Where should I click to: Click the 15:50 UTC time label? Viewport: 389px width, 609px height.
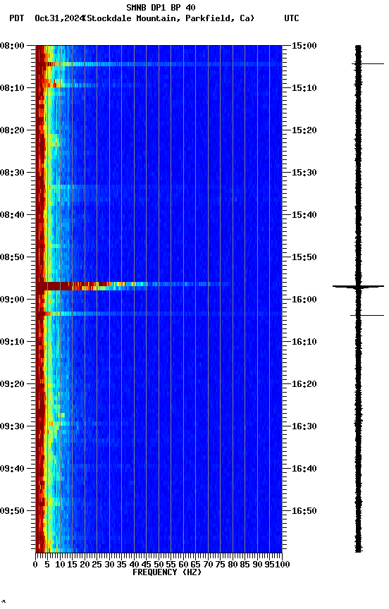click(304, 257)
